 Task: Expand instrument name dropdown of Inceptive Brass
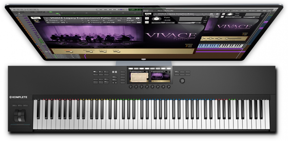pos(156,14)
